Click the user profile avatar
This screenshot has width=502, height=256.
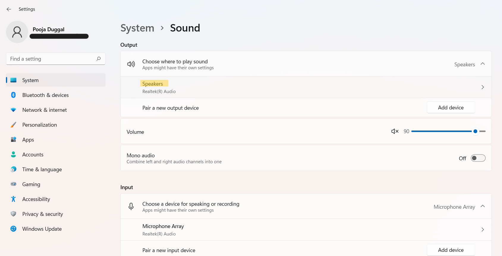[x=17, y=32]
